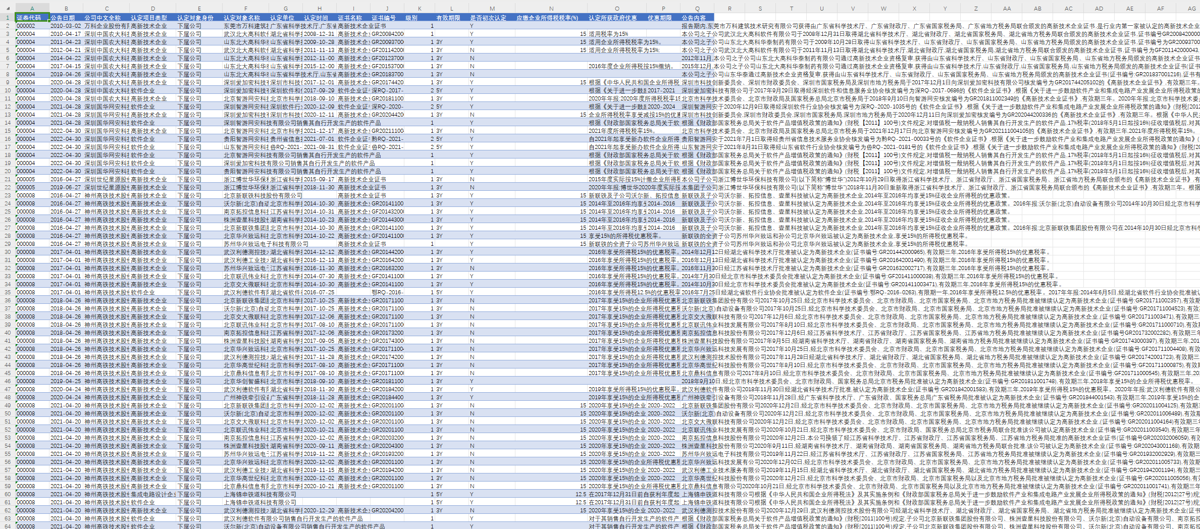Image resolution: width=1200 pixels, height=529 pixels.
Task: Select column J by its header
Action: tap(387, 9)
